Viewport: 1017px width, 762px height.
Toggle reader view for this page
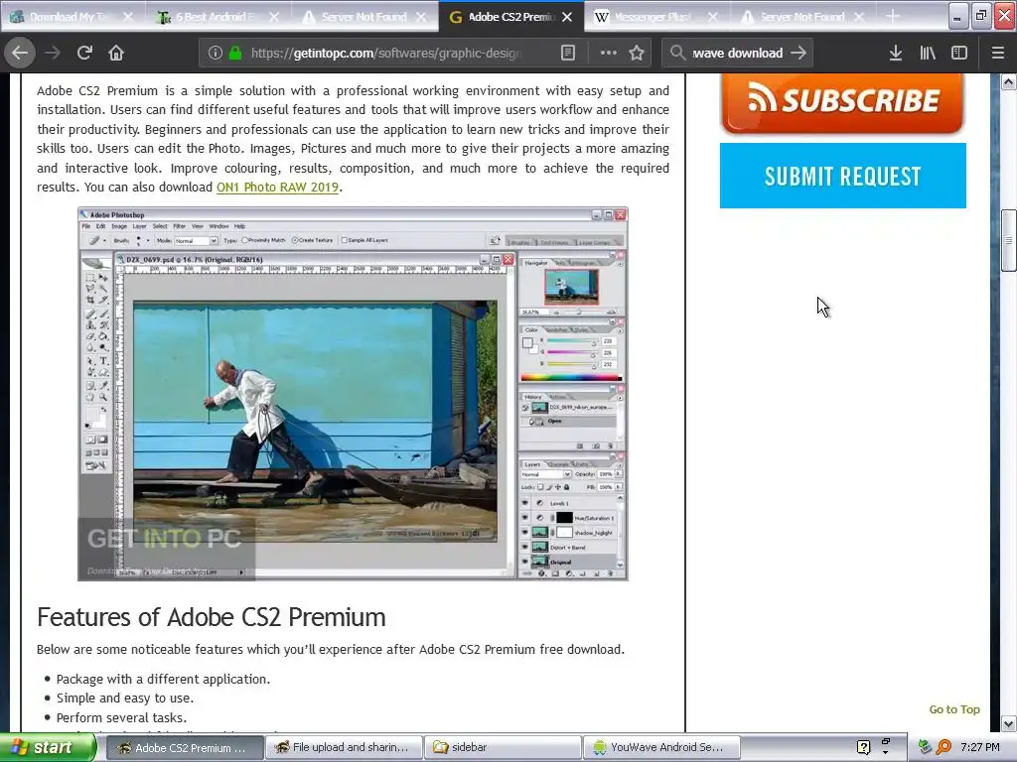[567, 54]
